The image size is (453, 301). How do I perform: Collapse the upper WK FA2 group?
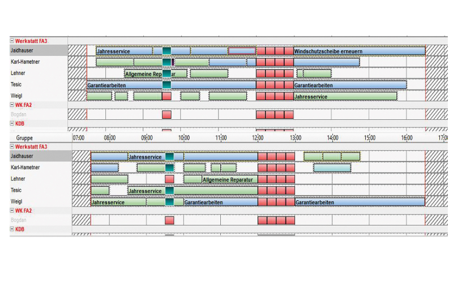[12, 105]
